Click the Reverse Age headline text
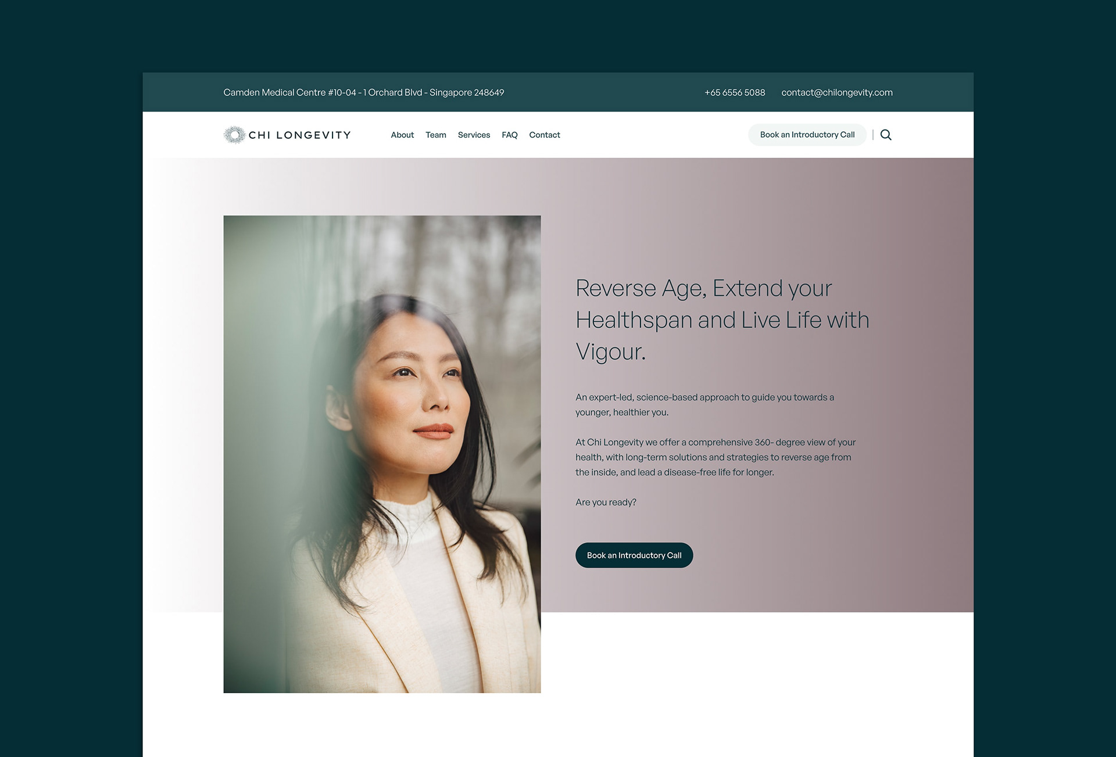 pos(722,320)
